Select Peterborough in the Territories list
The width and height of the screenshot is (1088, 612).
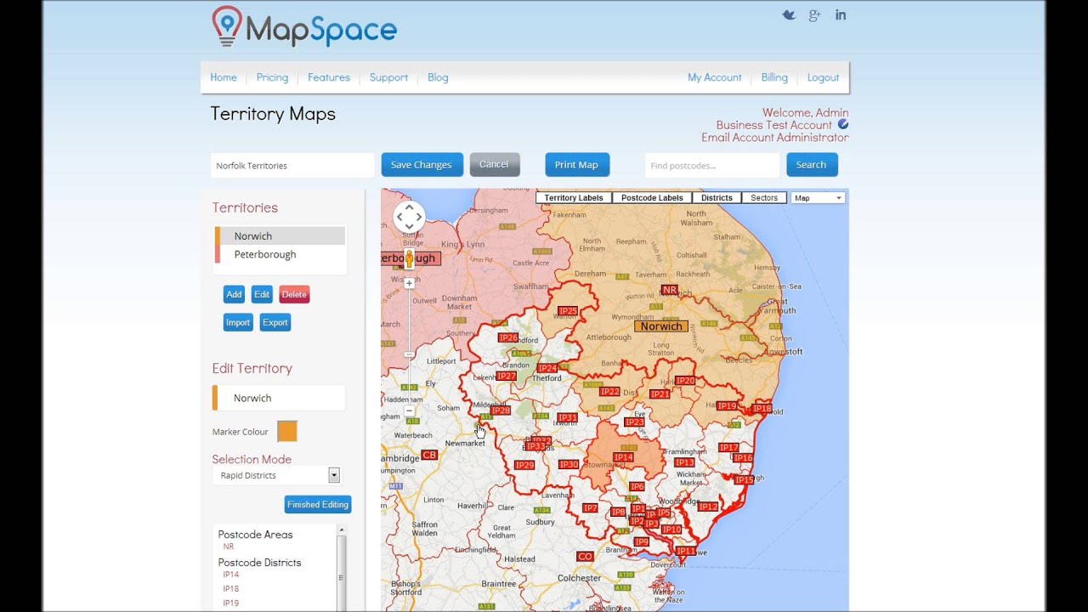(280, 254)
